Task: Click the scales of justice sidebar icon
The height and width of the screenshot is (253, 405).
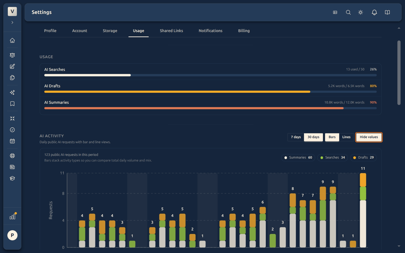Action: tap(12, 55)
